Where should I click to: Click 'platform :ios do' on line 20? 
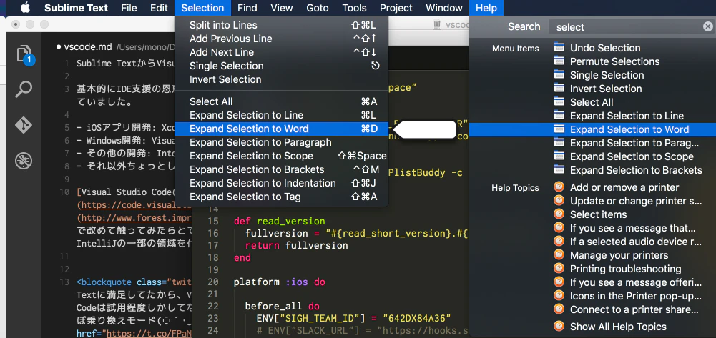[x=280, y=282]
